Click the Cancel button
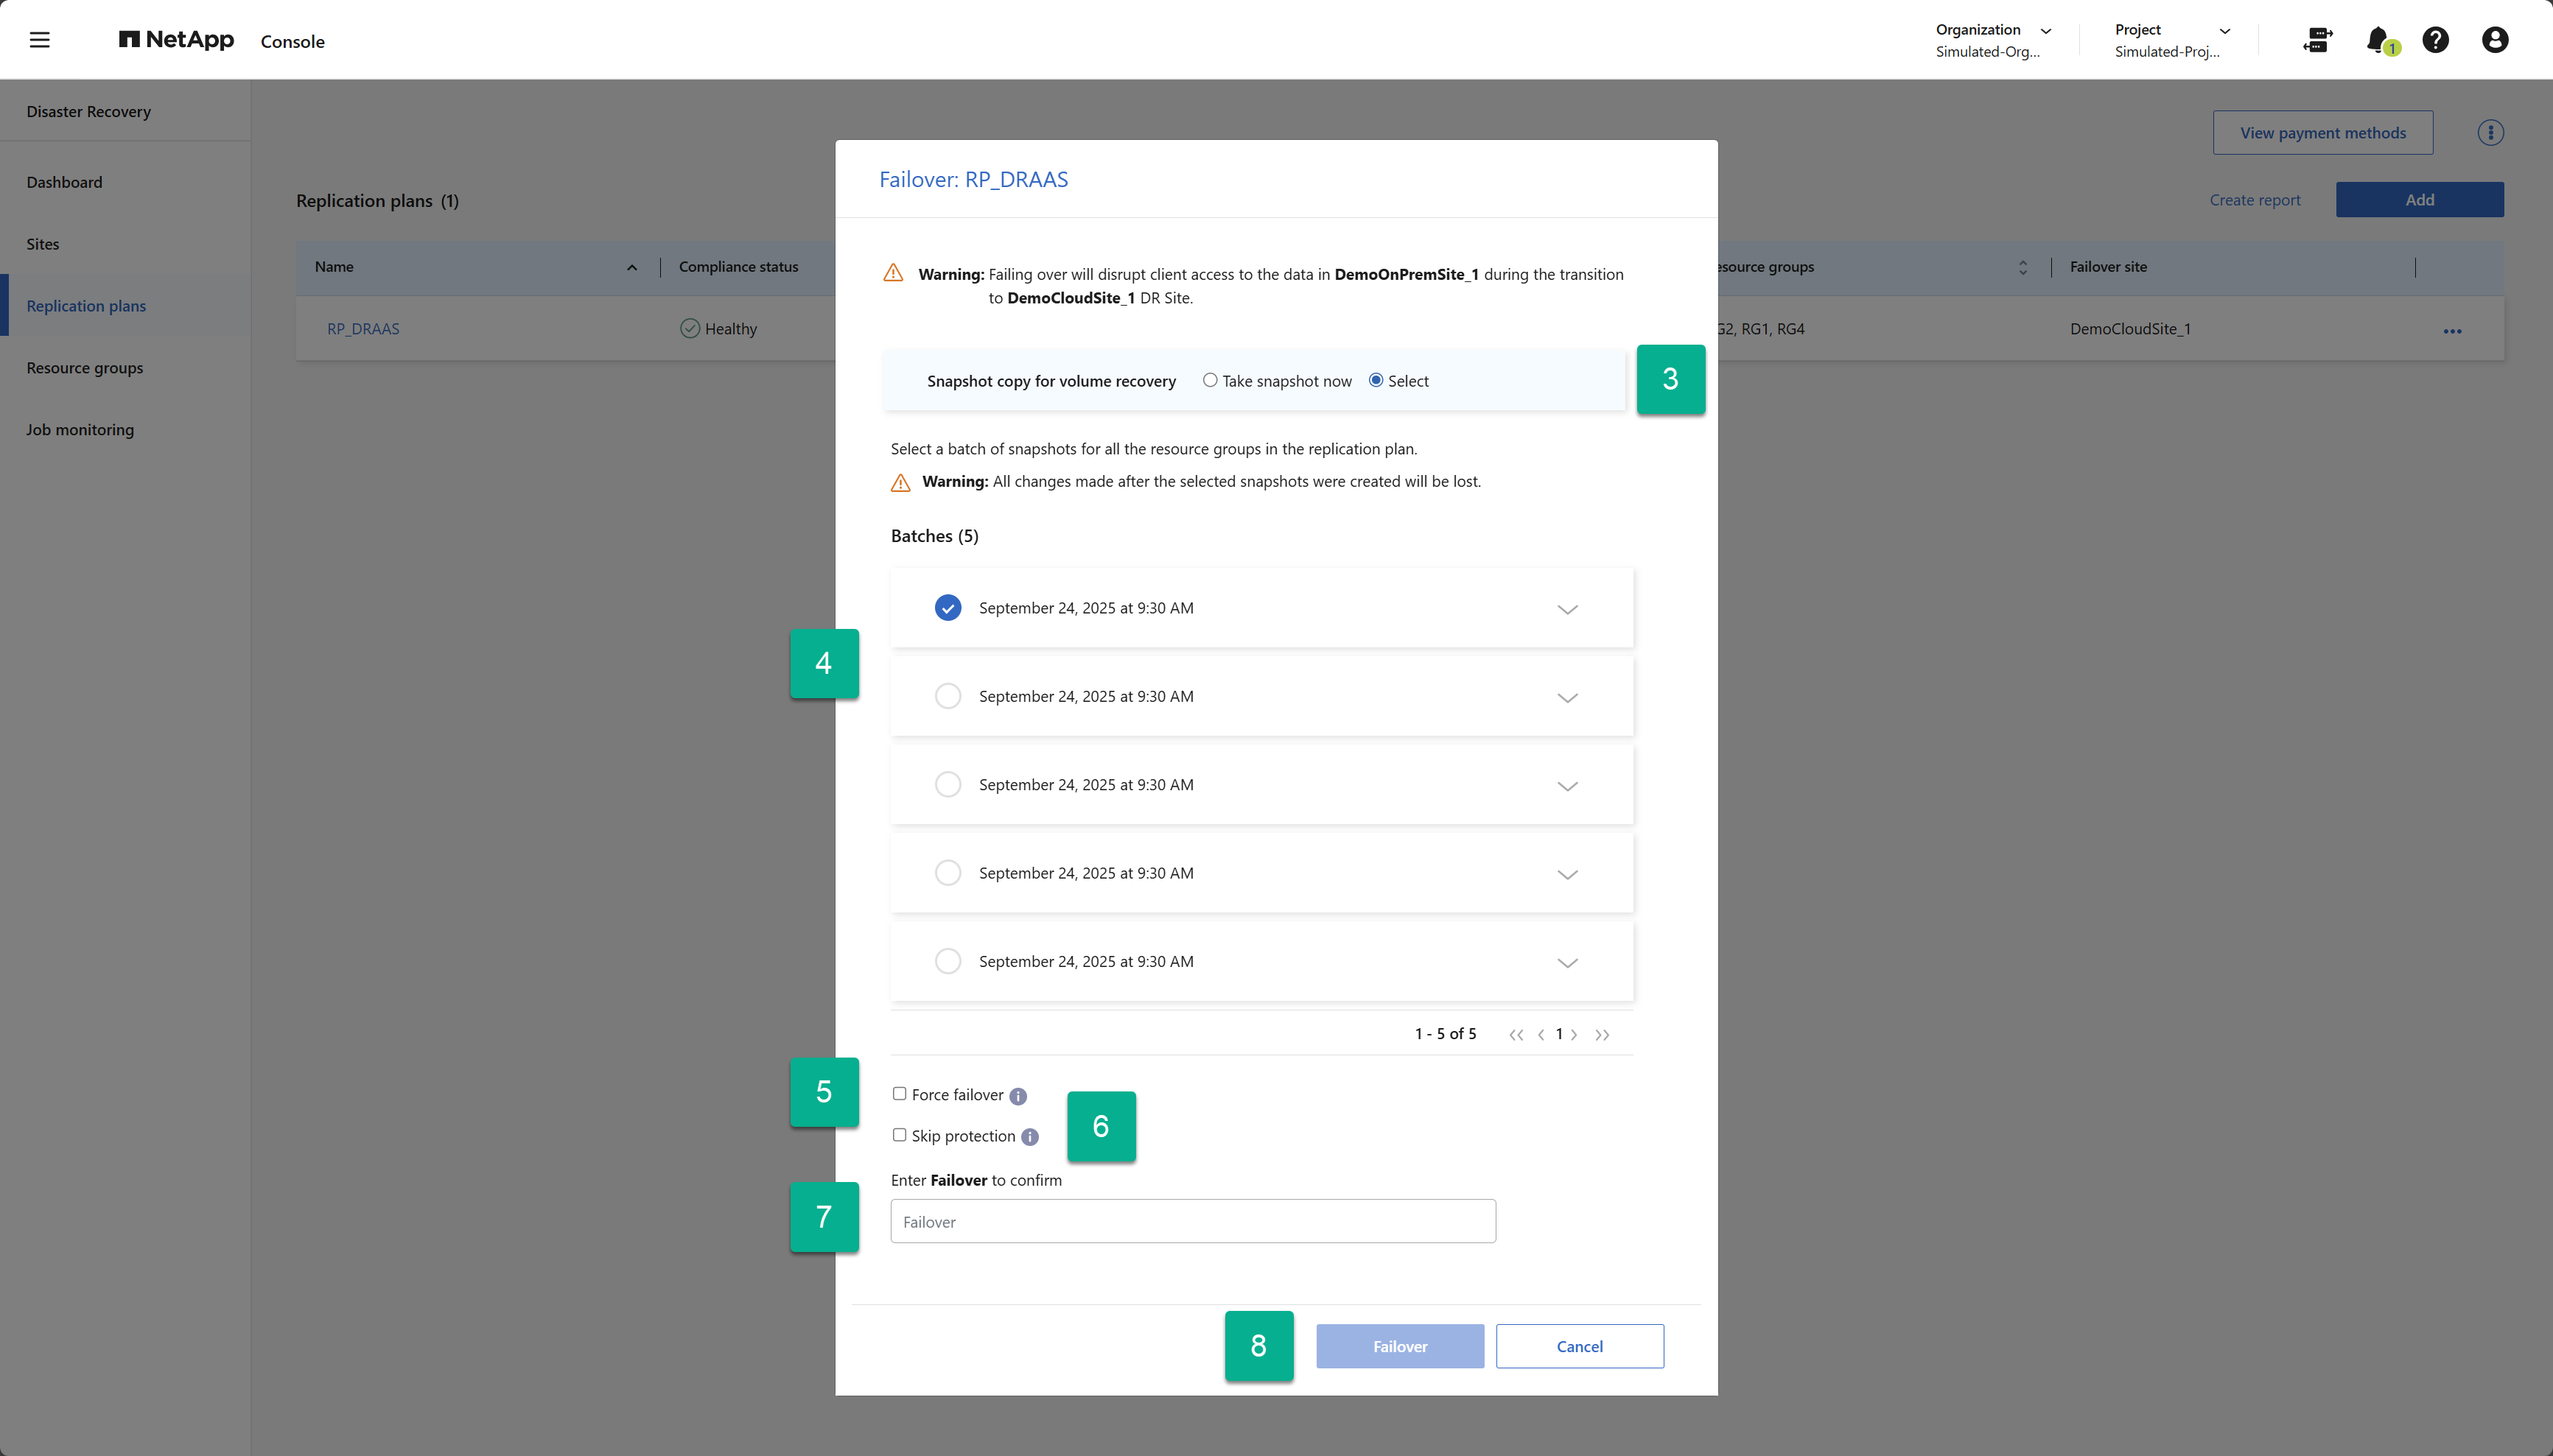This screenshot has width=2553, height=1456. tap(1579, 1346)
